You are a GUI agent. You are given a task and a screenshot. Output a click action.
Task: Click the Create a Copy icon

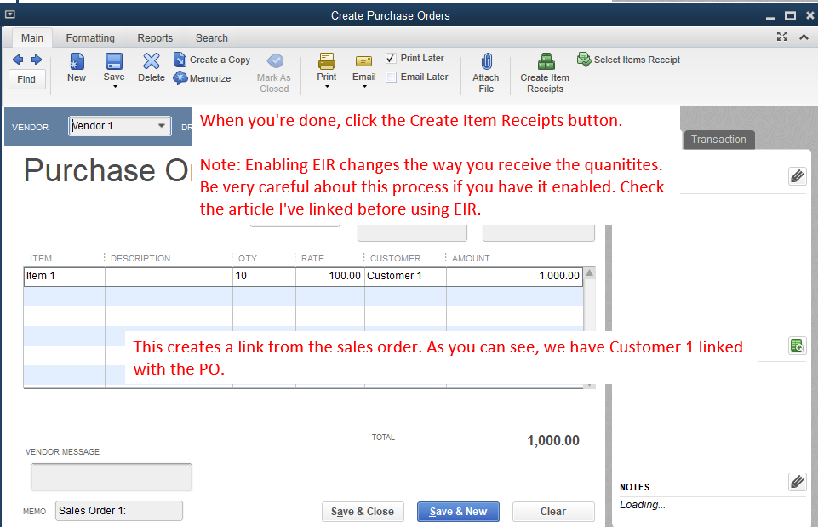(211, 60)
